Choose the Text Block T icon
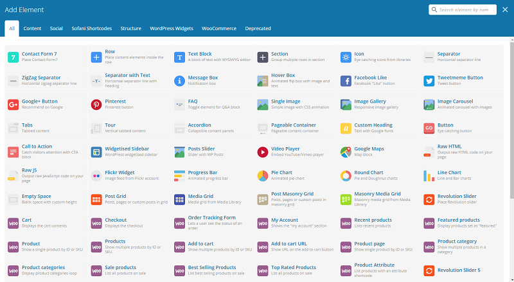 pos(180,57)
